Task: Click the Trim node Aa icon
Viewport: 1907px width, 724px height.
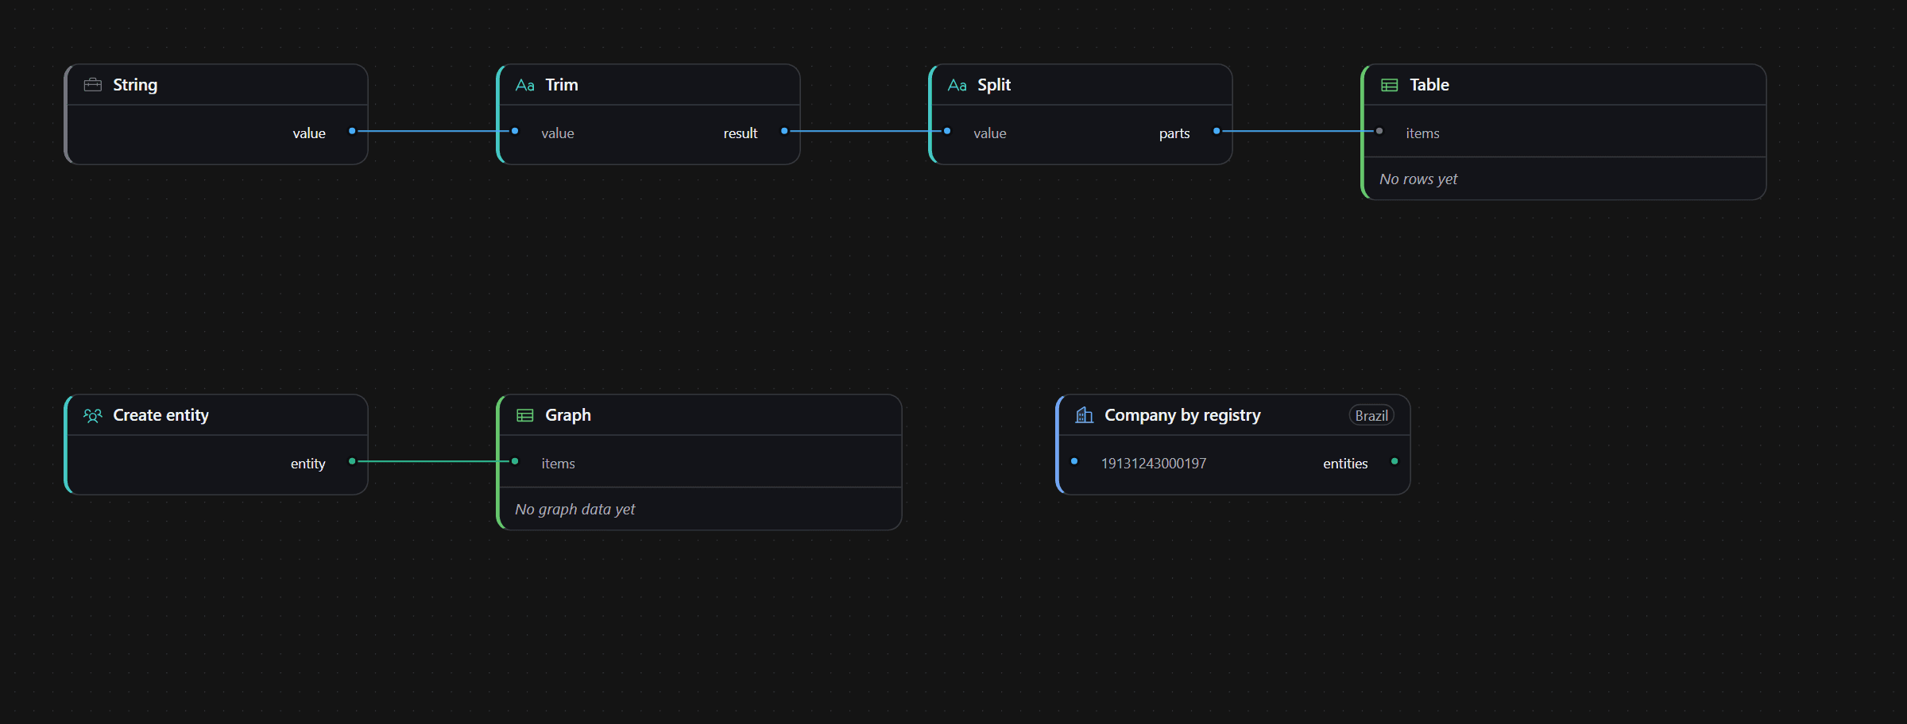Action: [x=525, y=85]
